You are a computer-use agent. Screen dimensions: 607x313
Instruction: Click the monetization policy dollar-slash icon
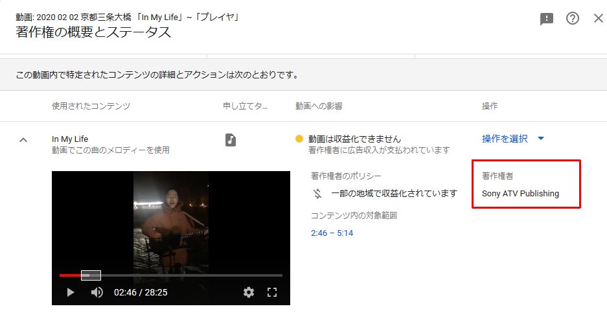coord(317,193)
